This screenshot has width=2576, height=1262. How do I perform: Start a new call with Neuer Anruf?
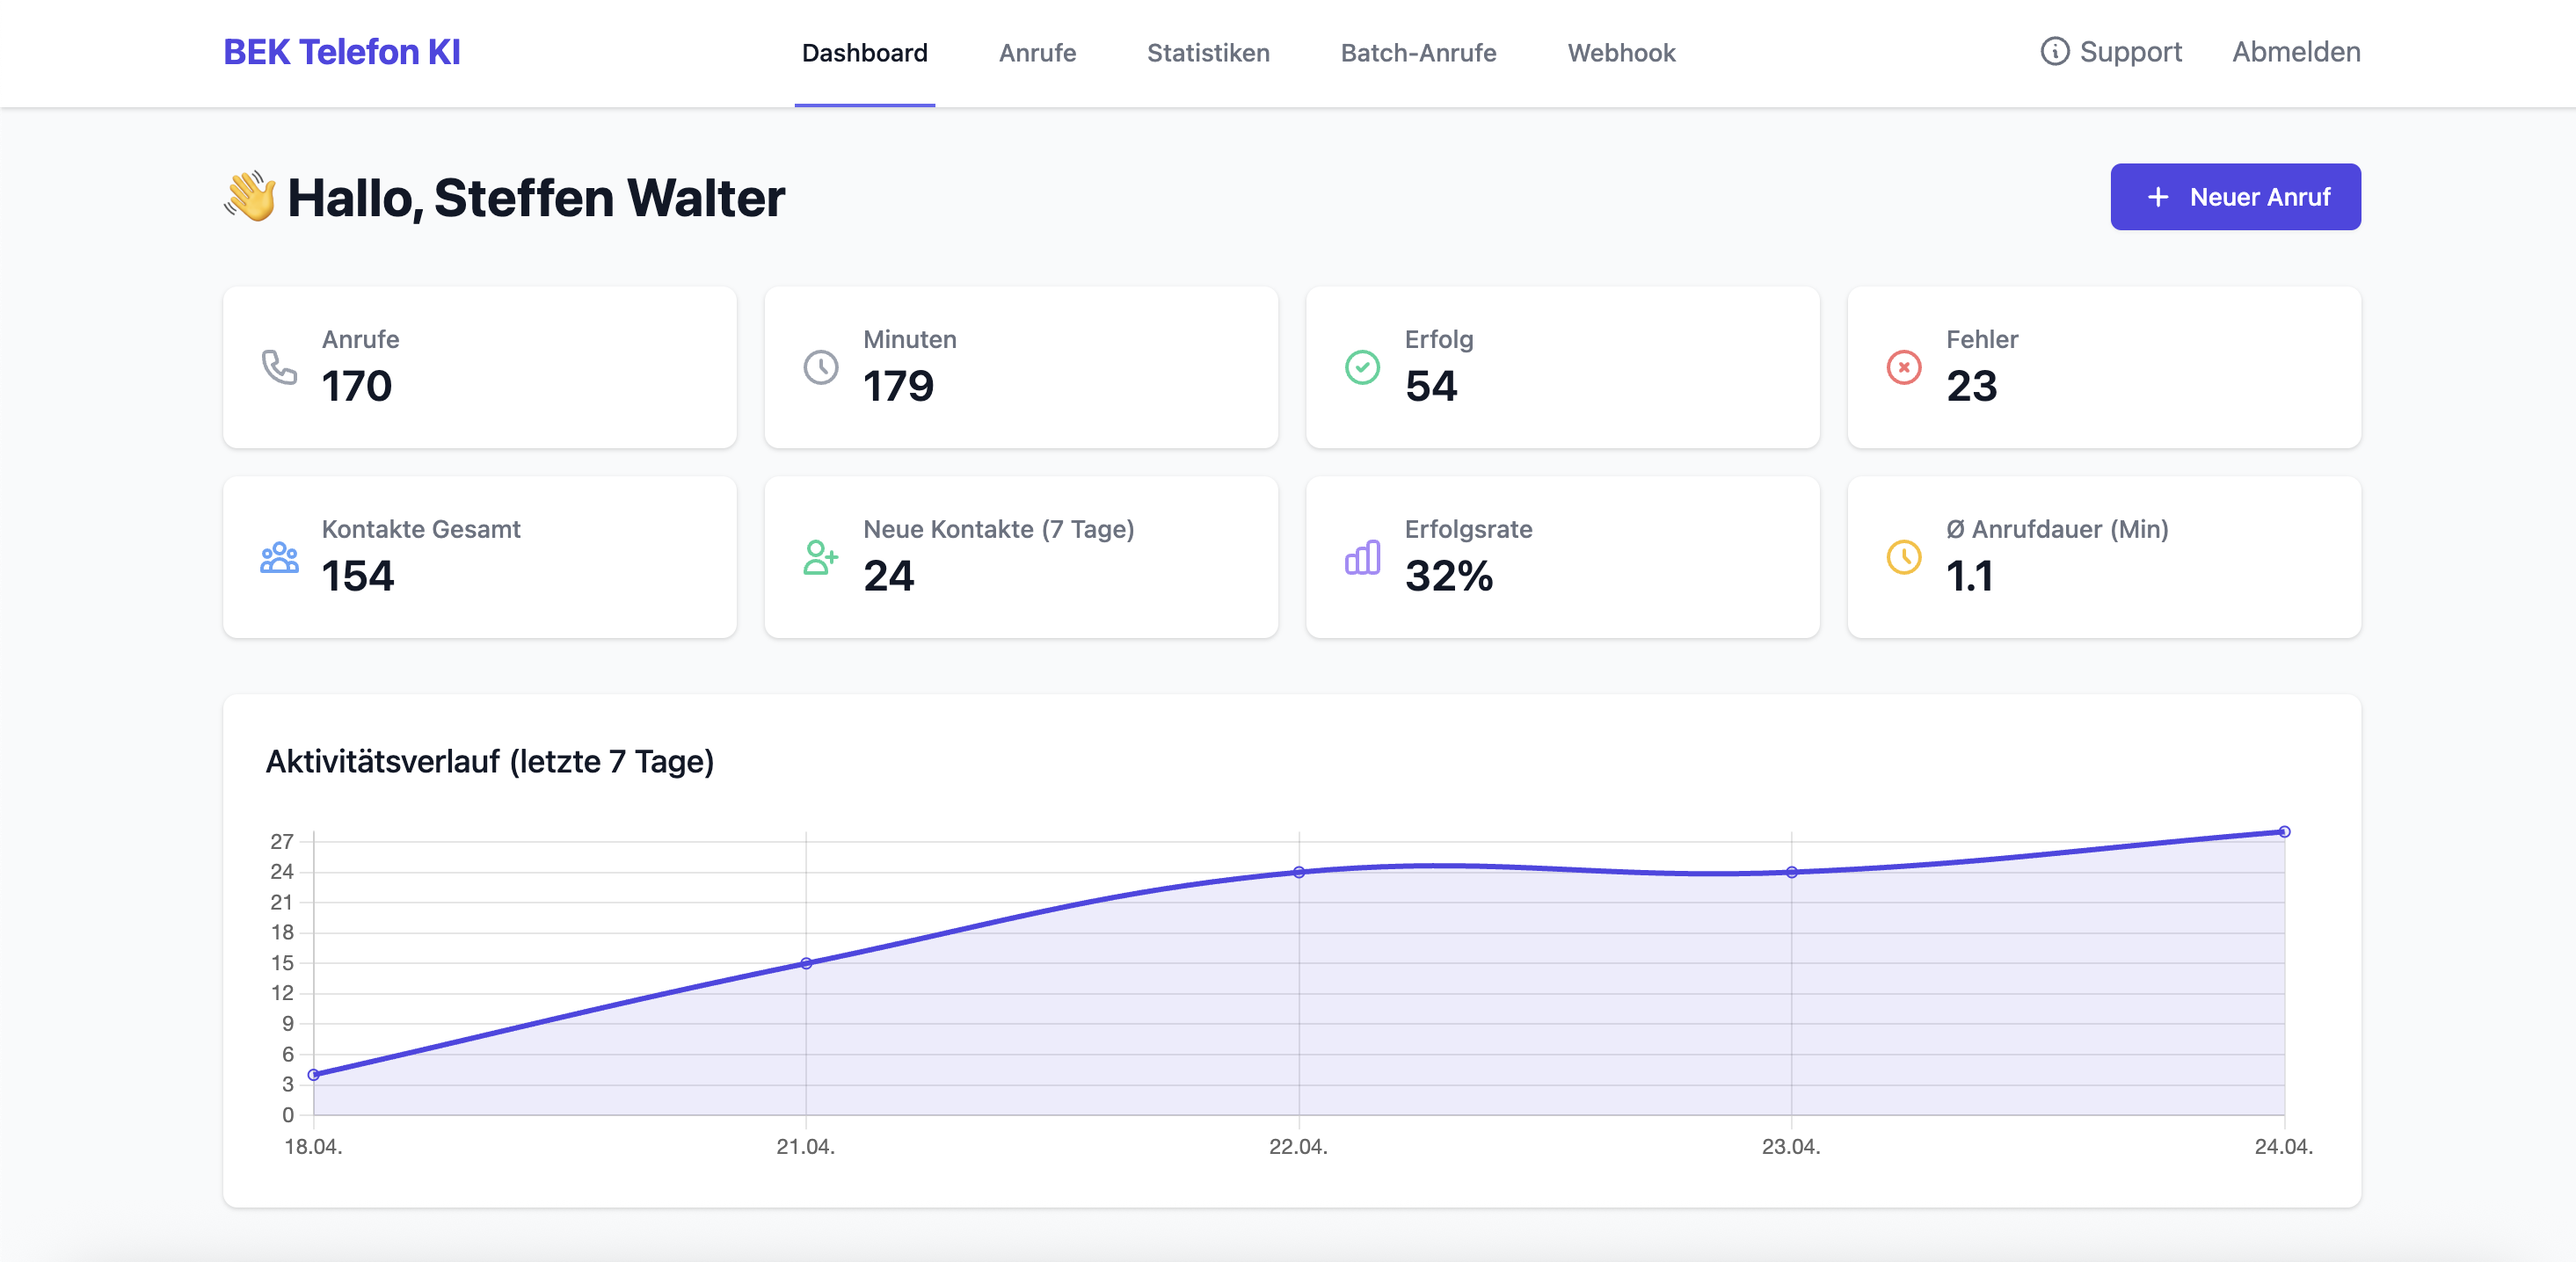tap(2235, 197)
